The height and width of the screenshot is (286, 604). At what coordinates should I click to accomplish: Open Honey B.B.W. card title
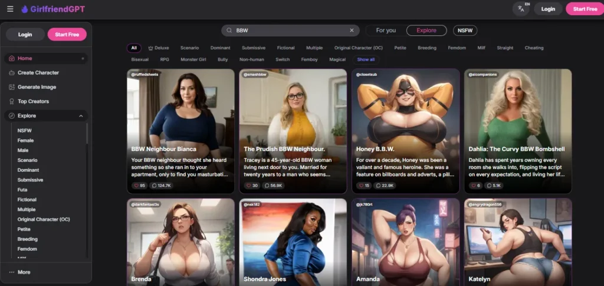375,149
